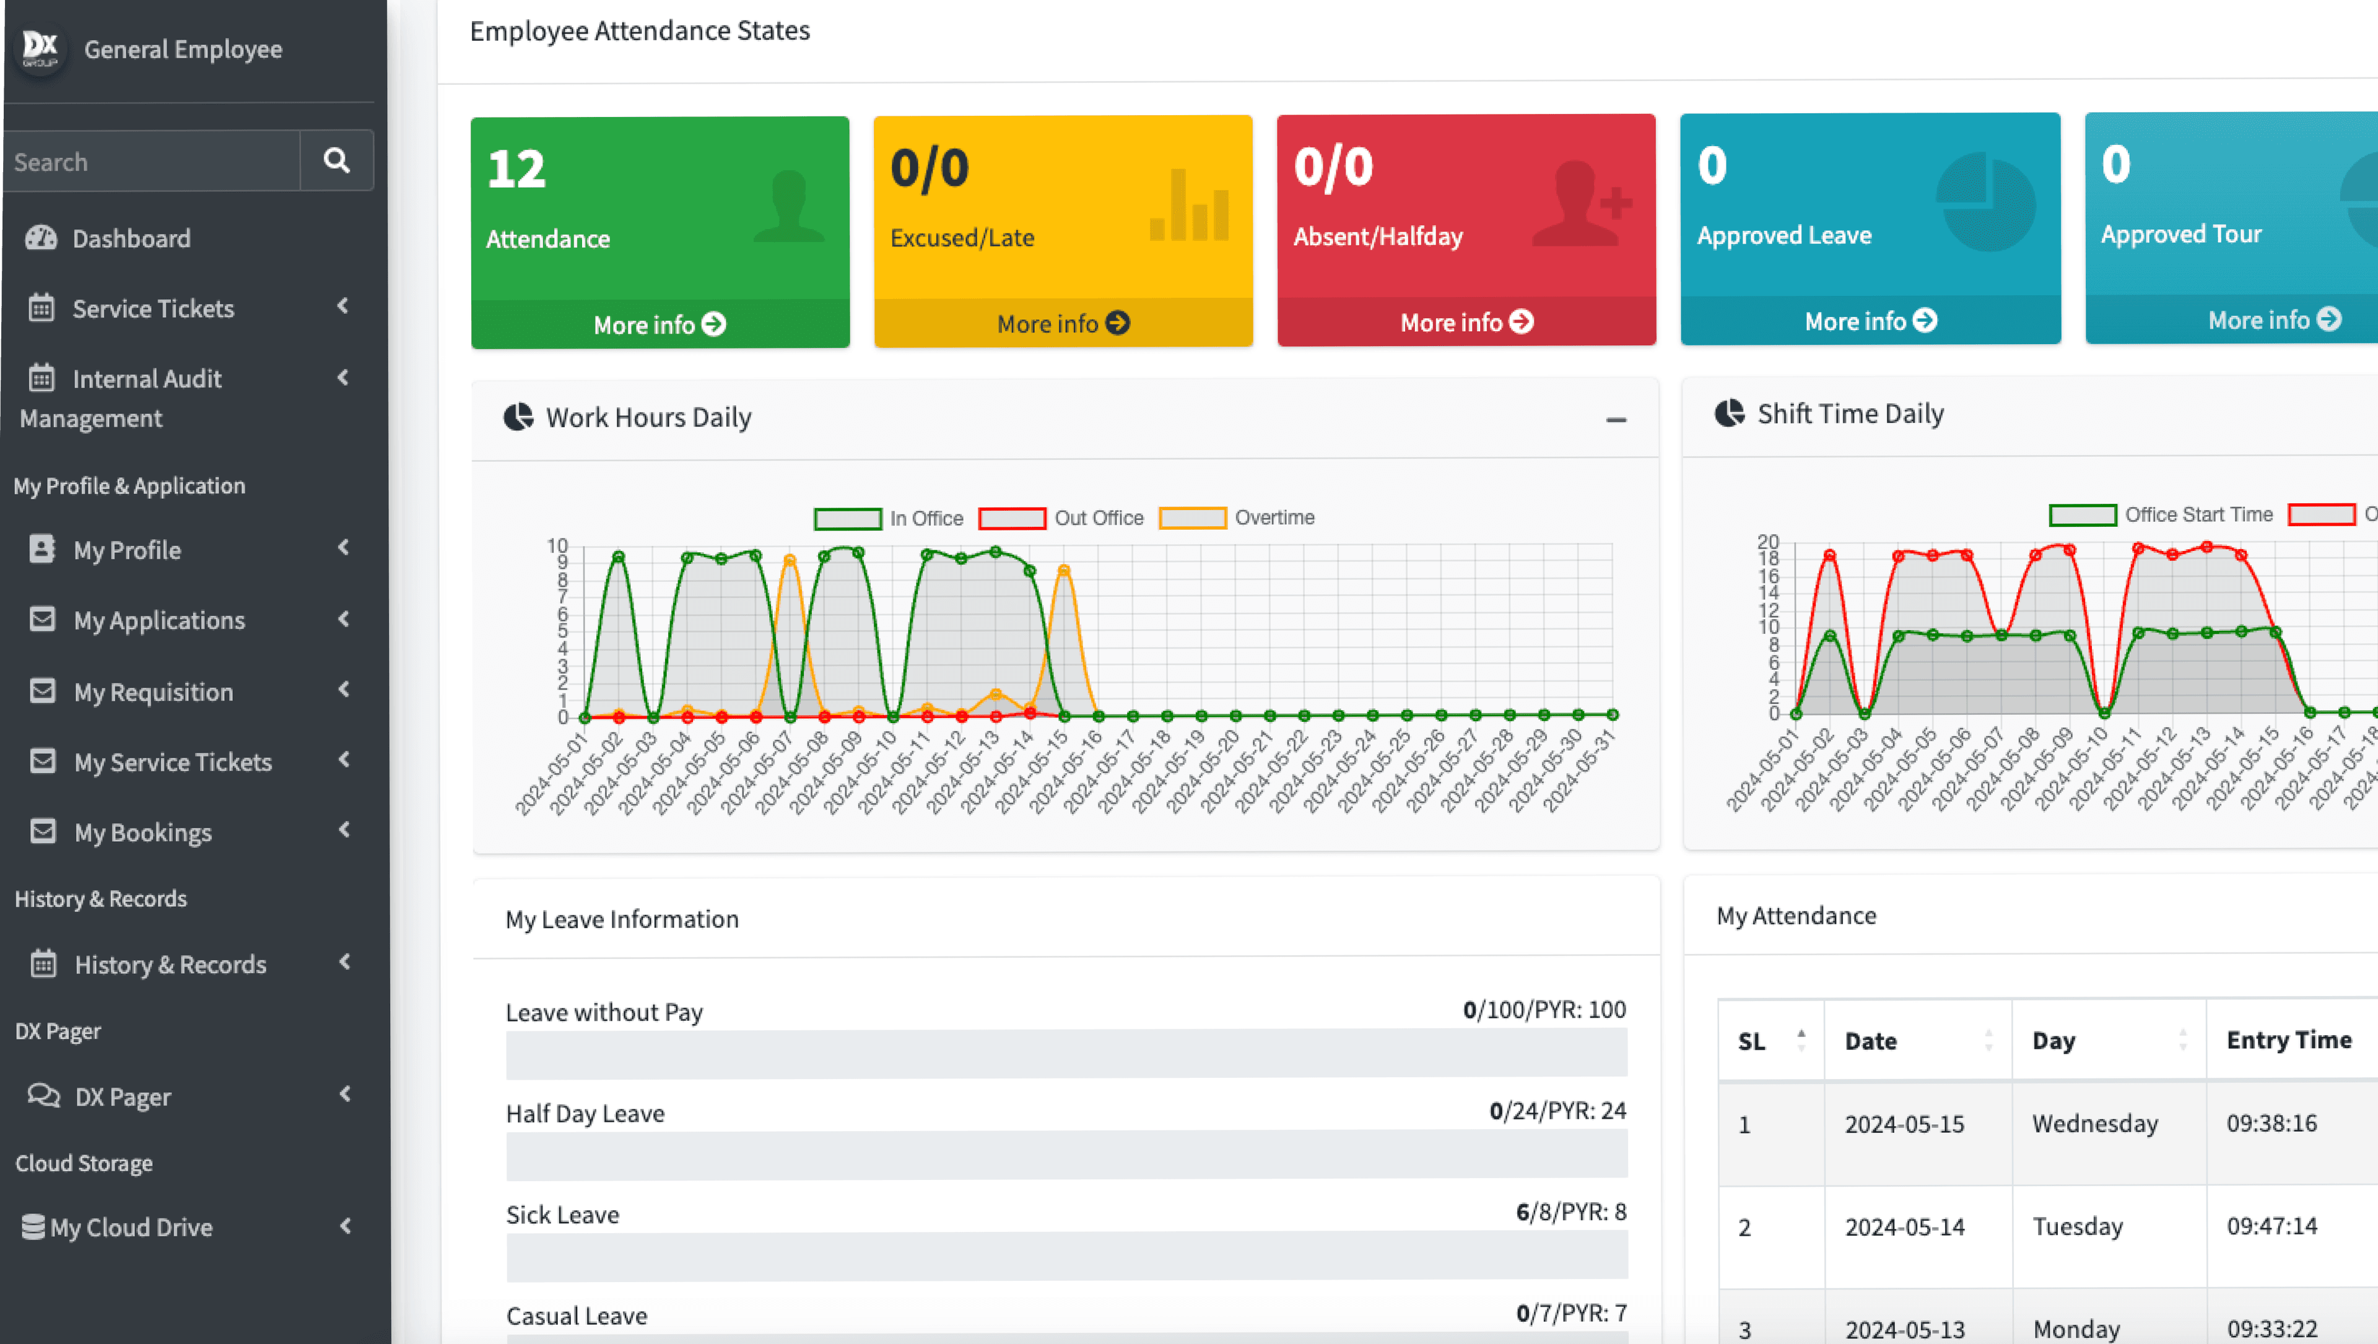
Task: Toggle Overtime legend series
Action: 1191,518
